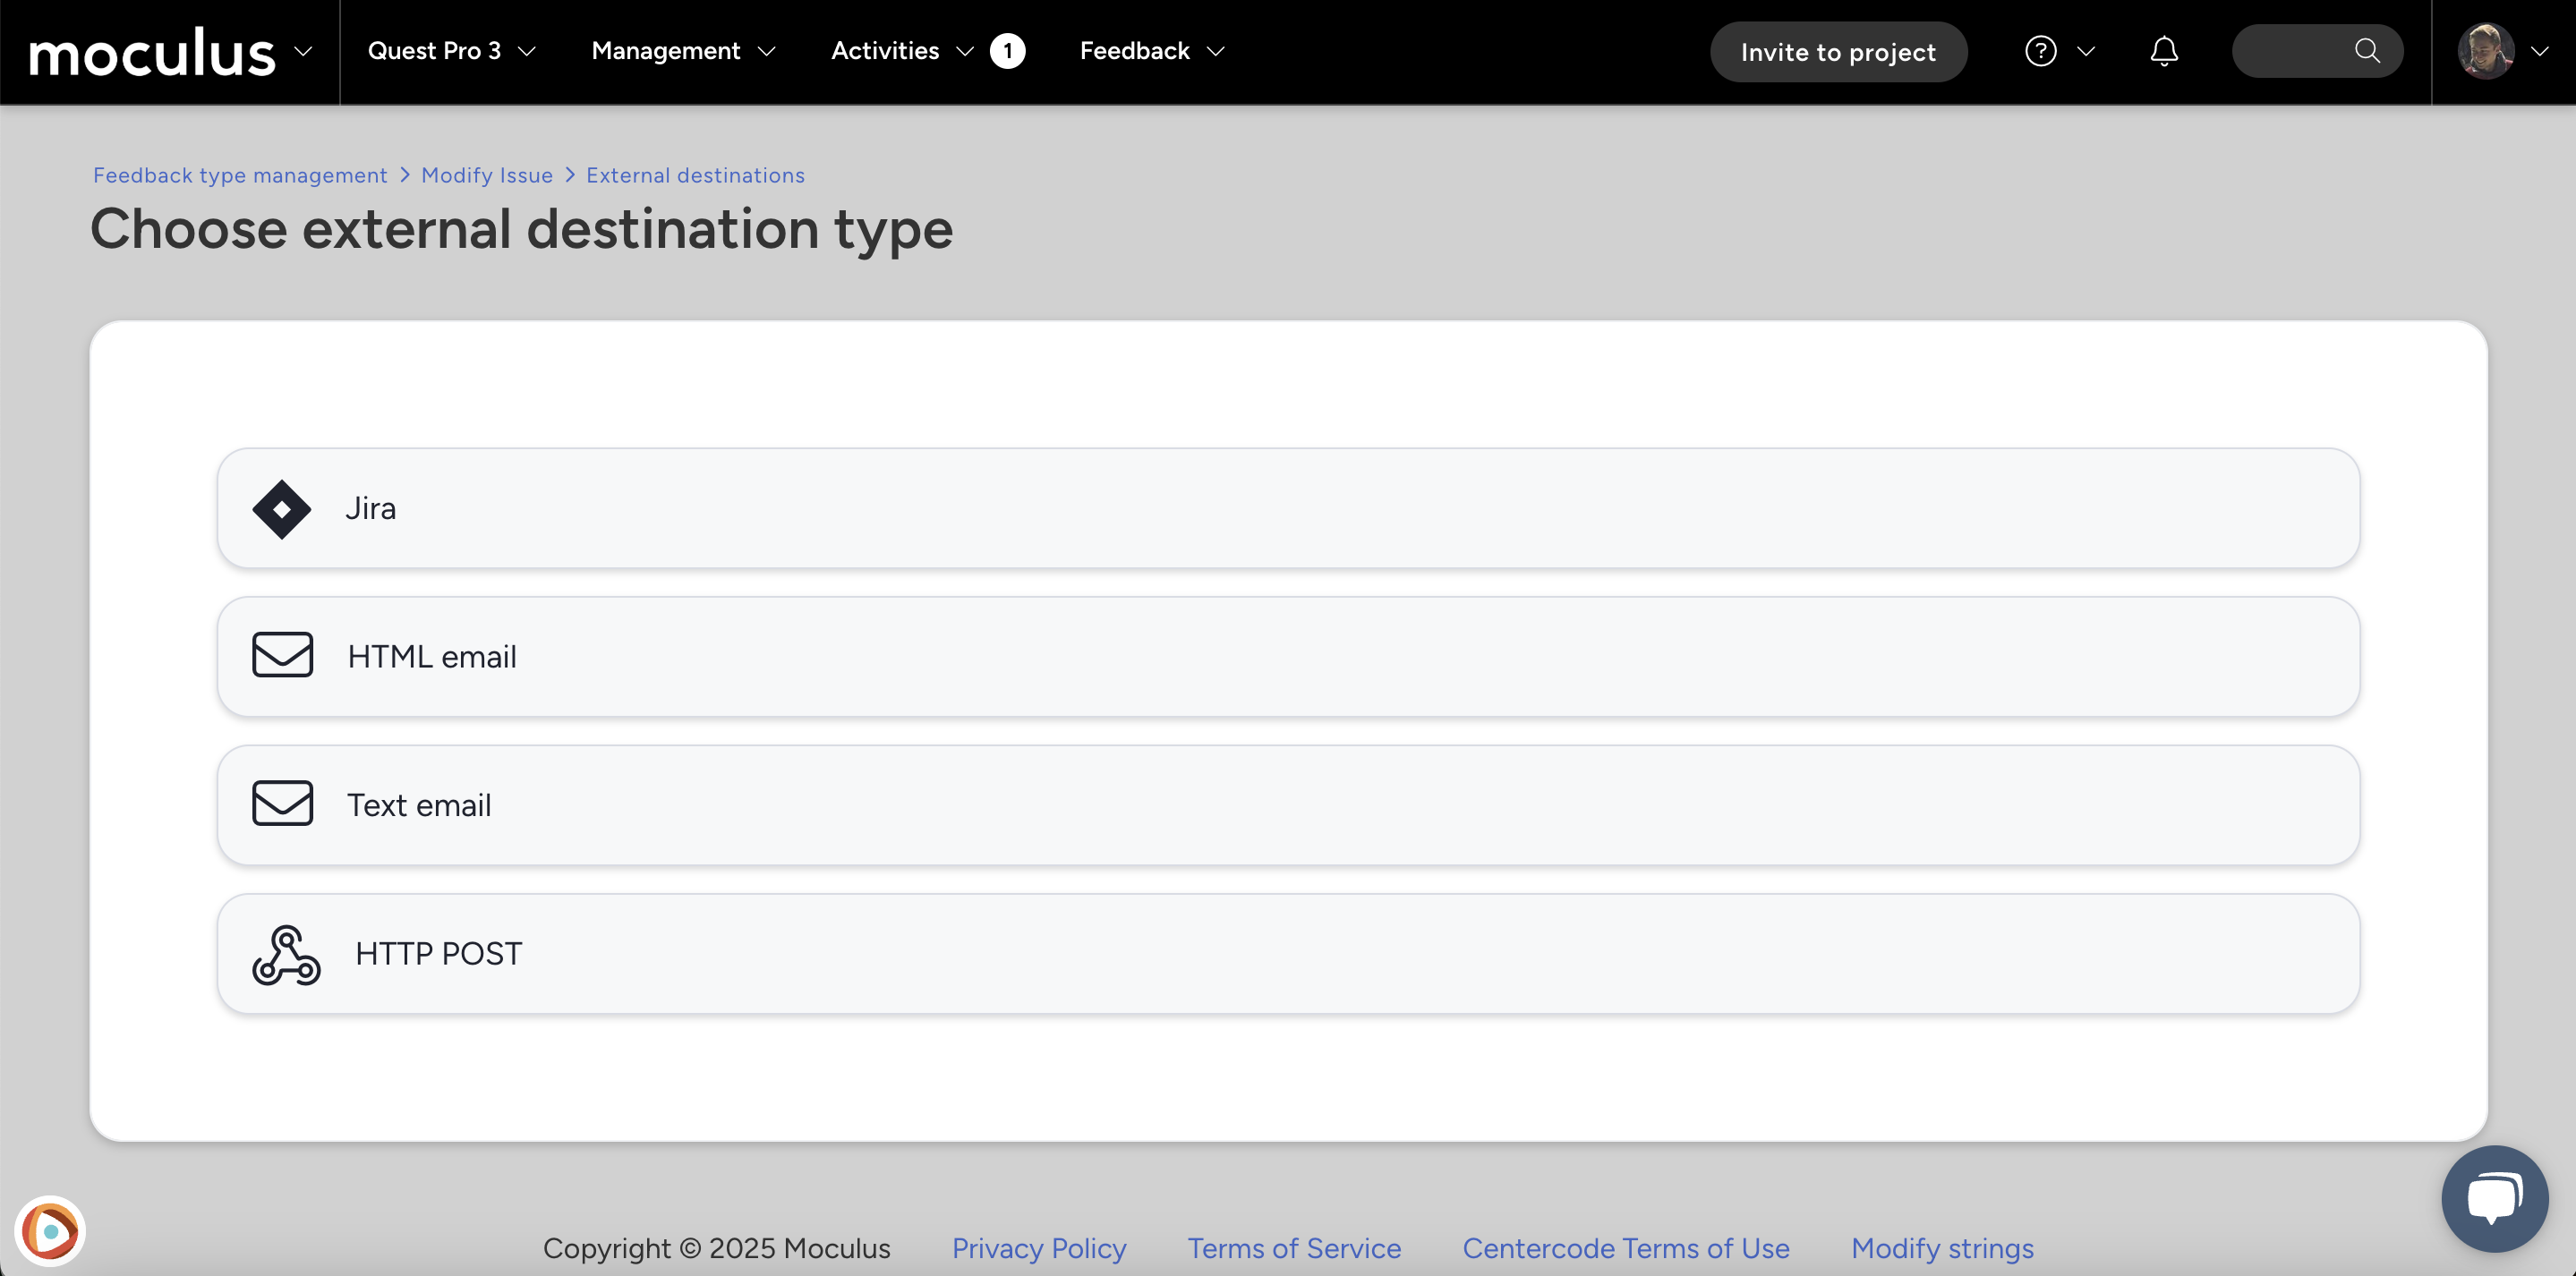Choose Text email destination type
The height and width of the screenshot is (1276, 2576).
point(1288,805)
